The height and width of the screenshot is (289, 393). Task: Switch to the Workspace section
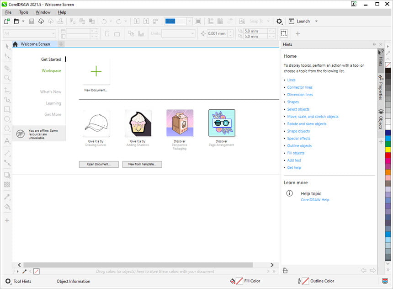click(x=51, y=71)
